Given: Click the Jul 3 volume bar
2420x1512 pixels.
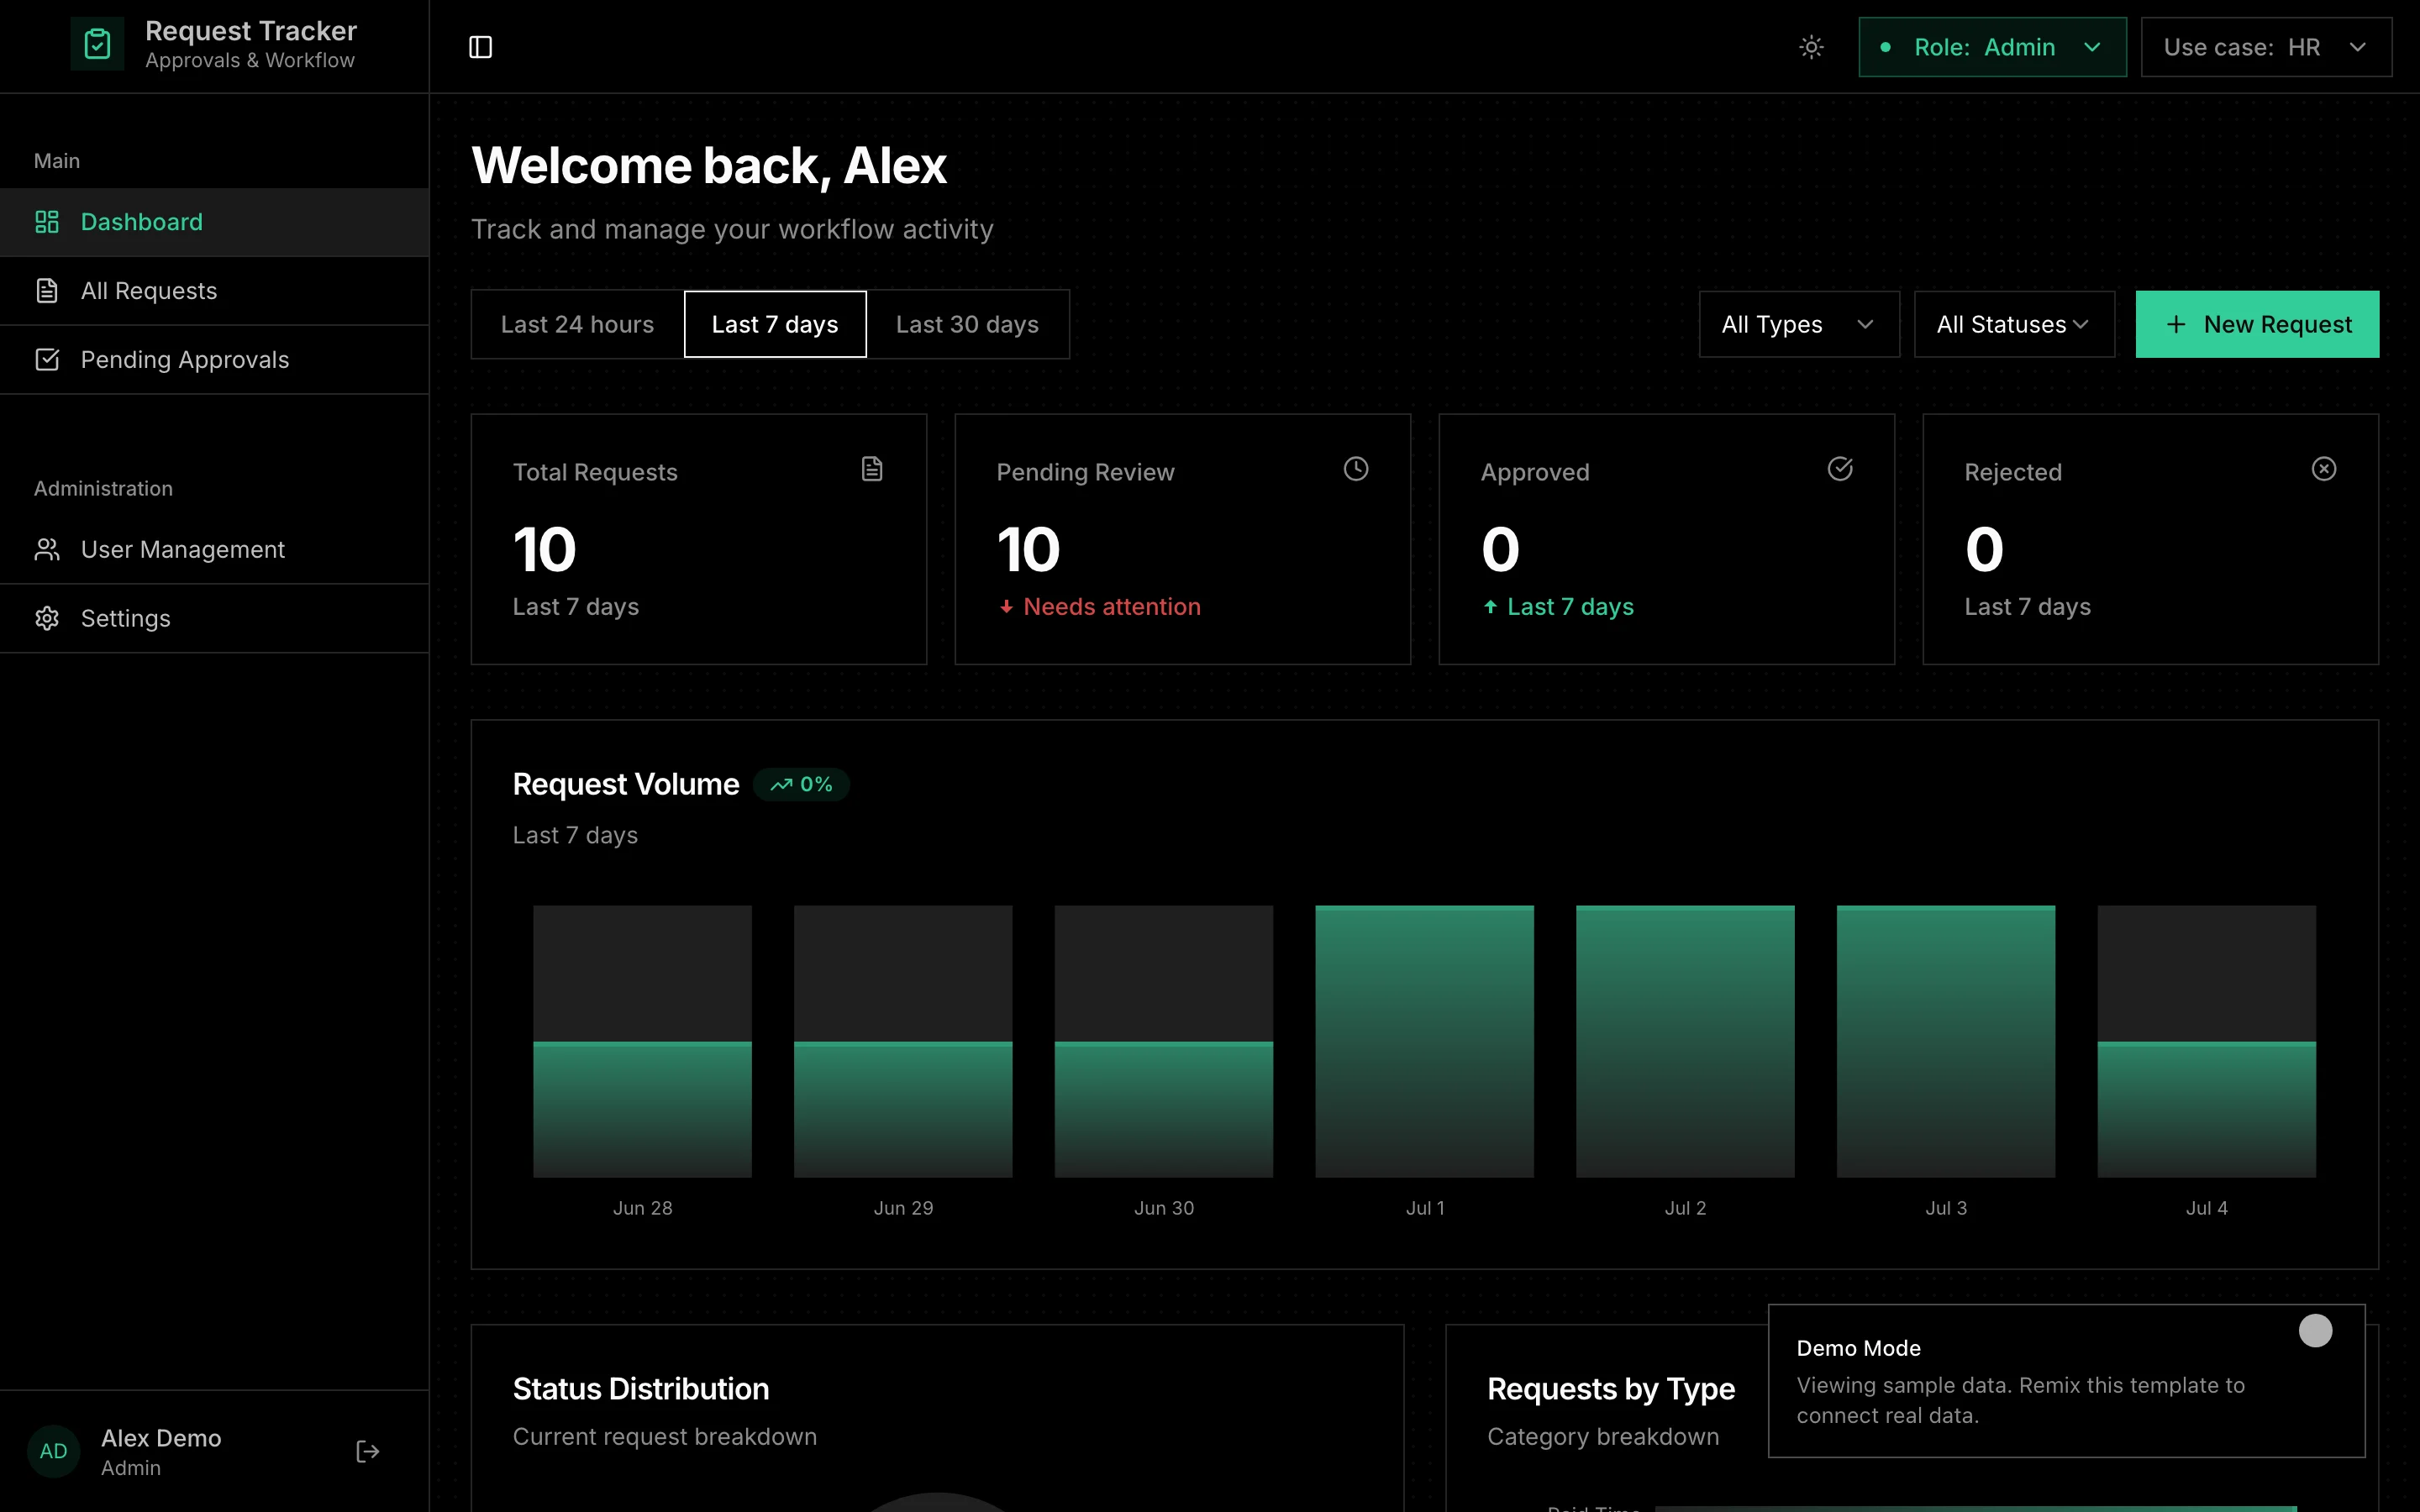Looking at the screenshot, I should point(1946,1041).
